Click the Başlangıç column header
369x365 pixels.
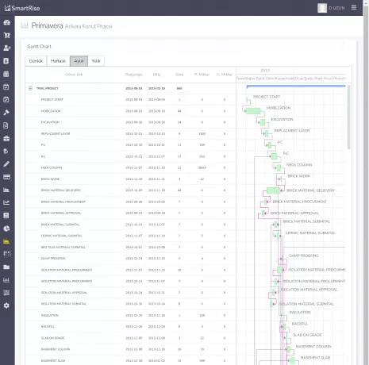[x=134, y=75]
